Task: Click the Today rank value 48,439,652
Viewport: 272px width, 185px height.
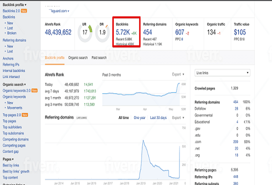Action: point(72,84)
